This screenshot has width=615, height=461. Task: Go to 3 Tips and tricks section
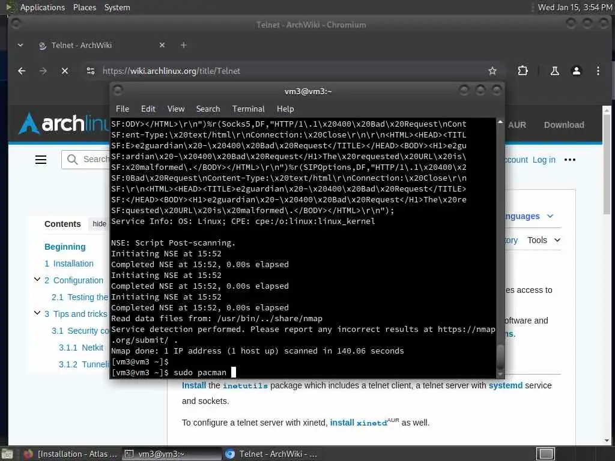[76, 314]
